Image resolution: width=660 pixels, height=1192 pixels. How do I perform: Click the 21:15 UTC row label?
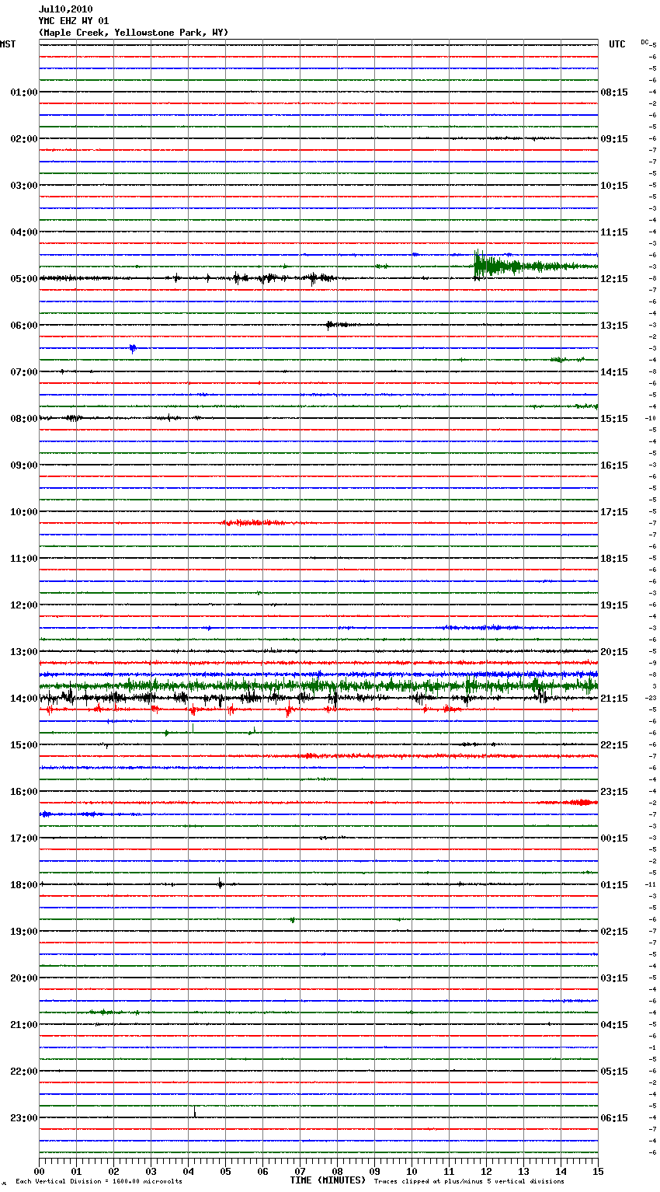point(614,699)
